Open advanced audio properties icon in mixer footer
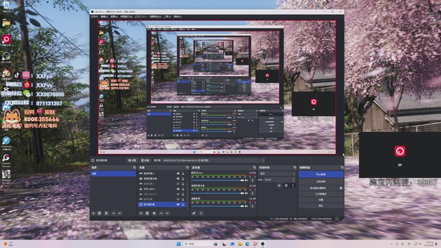This screenshot has width=441, height=248. point(194,213)
